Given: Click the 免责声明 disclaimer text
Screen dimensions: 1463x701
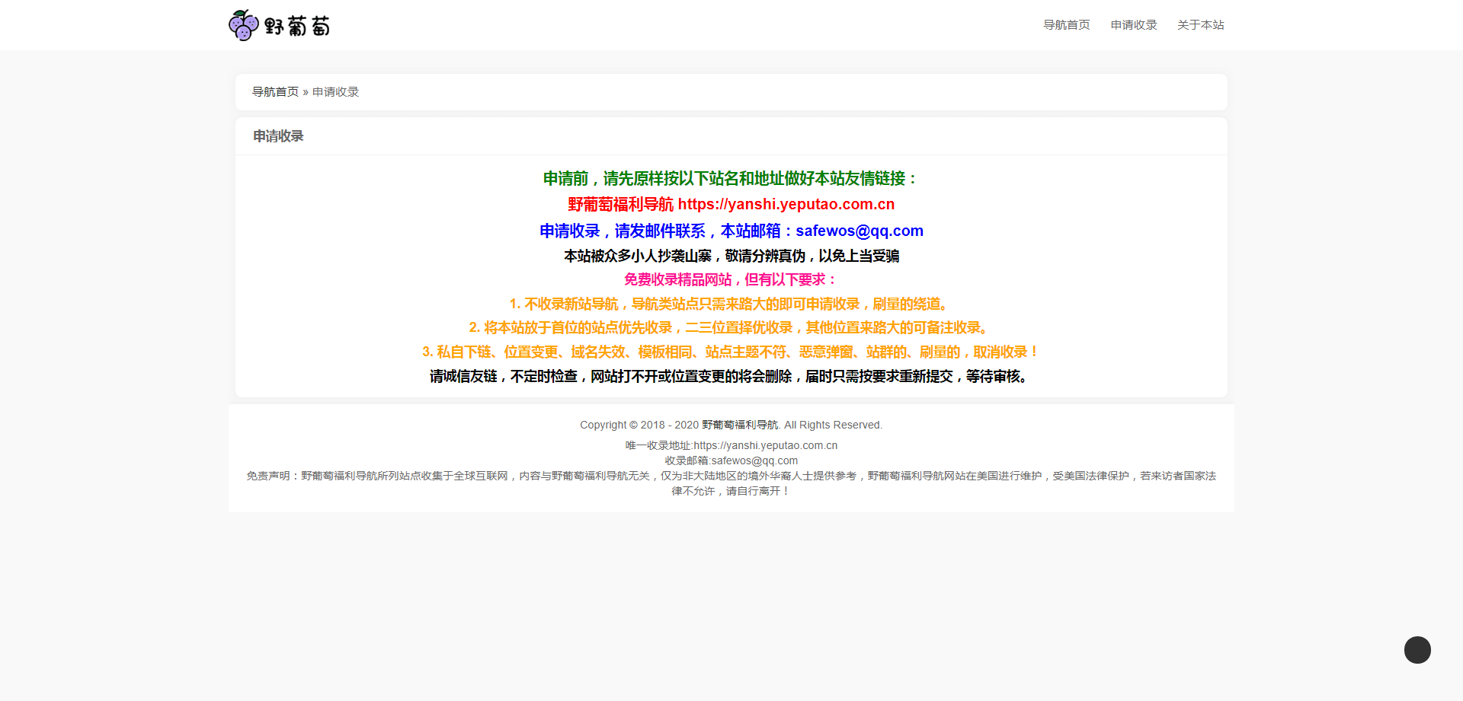Looking at the screenshot, I should pos(731,483).
